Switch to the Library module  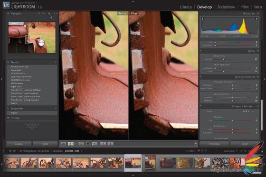186,7
